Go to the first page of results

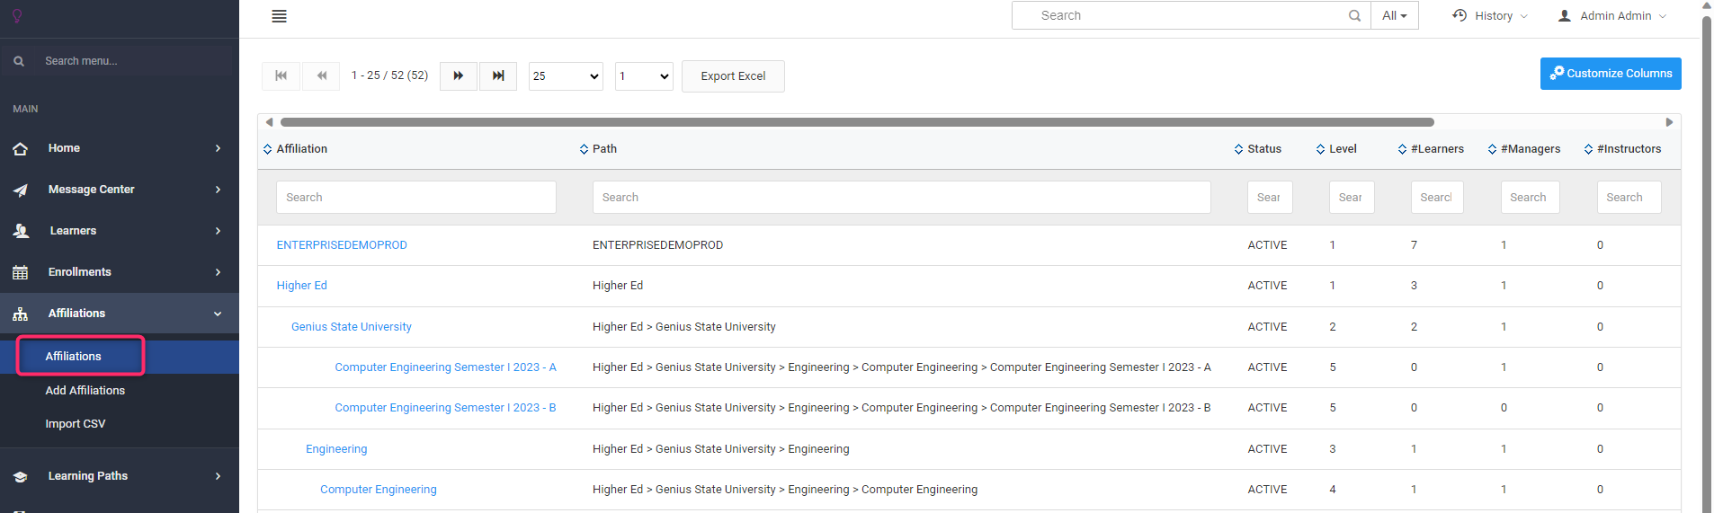point(281,76)
